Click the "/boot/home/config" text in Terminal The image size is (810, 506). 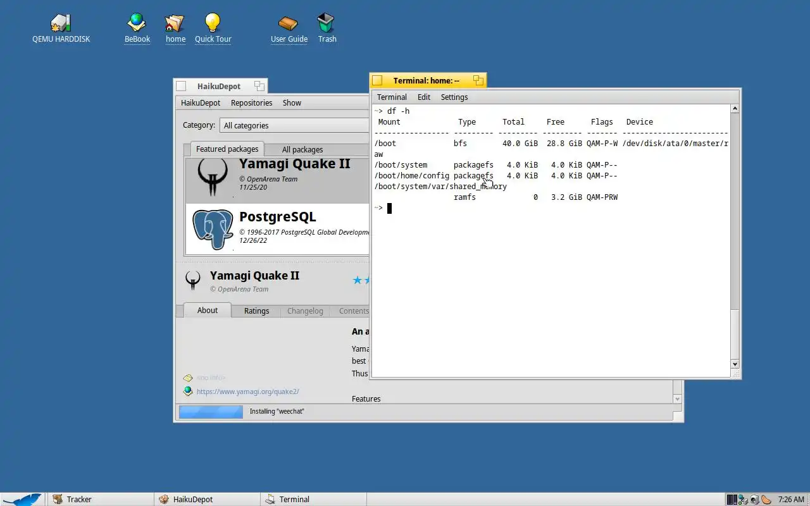tap(412, 176)
